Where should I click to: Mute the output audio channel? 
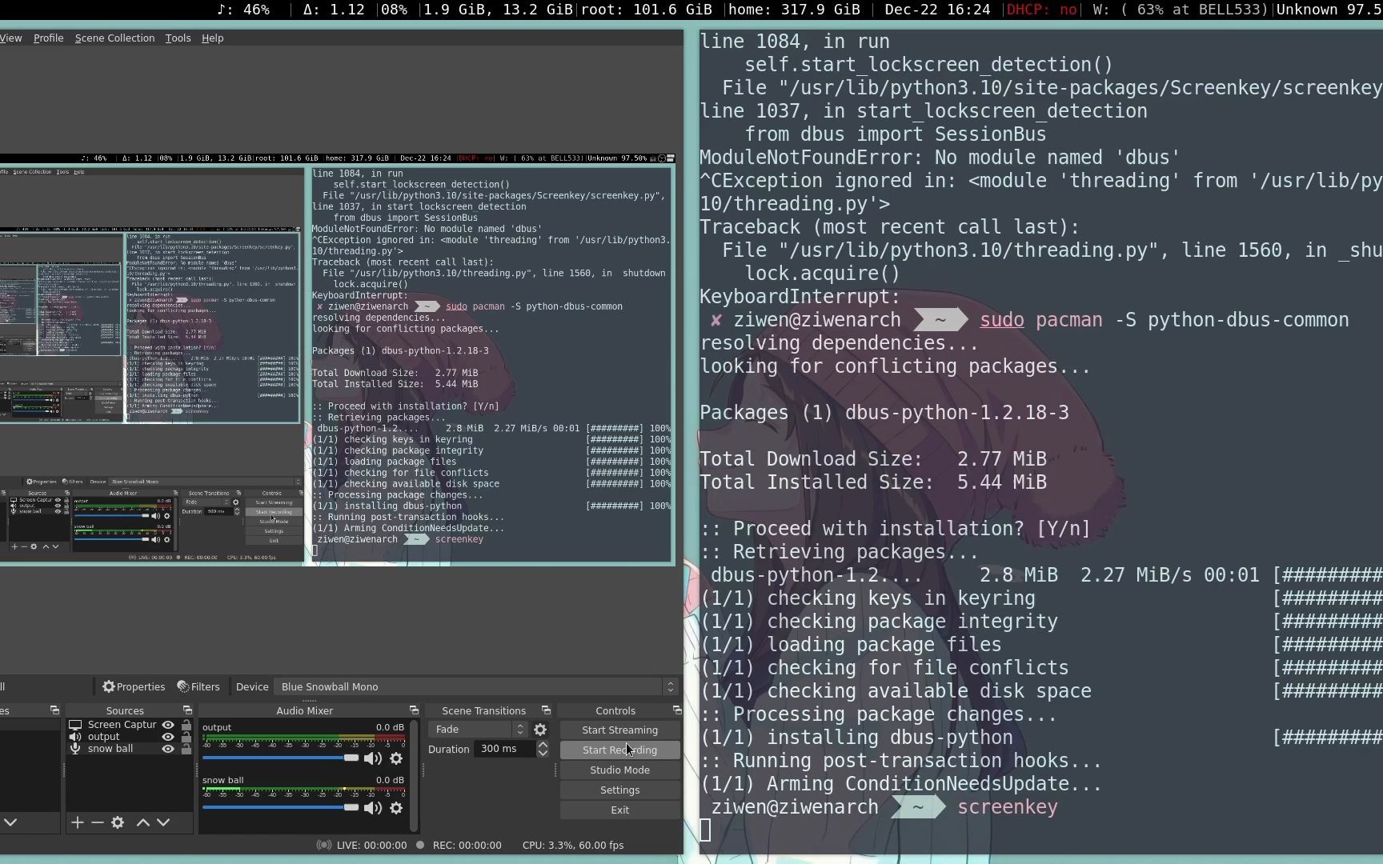click(x=372, y=758)
